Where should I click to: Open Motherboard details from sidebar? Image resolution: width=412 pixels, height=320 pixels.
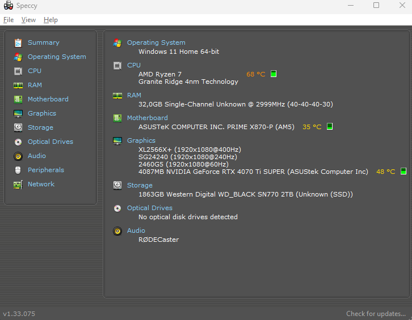[48, 99]
